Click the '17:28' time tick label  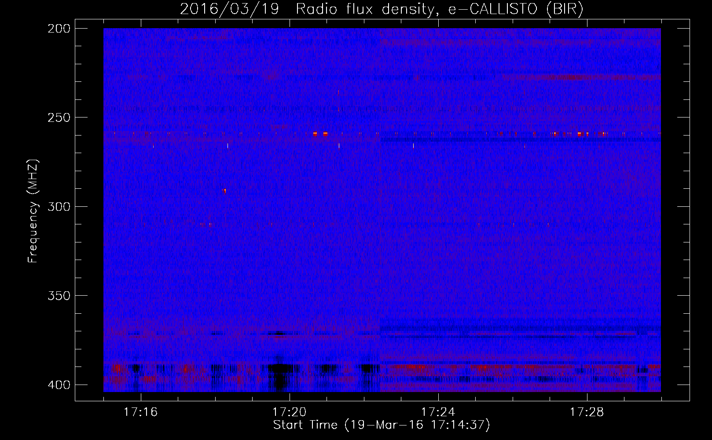(587, 412)
